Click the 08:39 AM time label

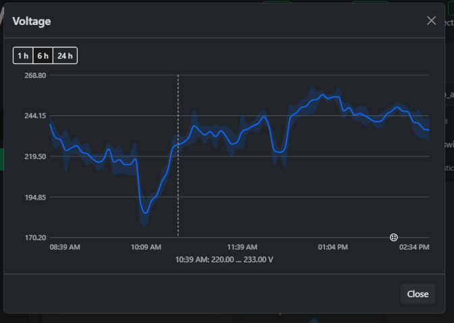(65, 247)
